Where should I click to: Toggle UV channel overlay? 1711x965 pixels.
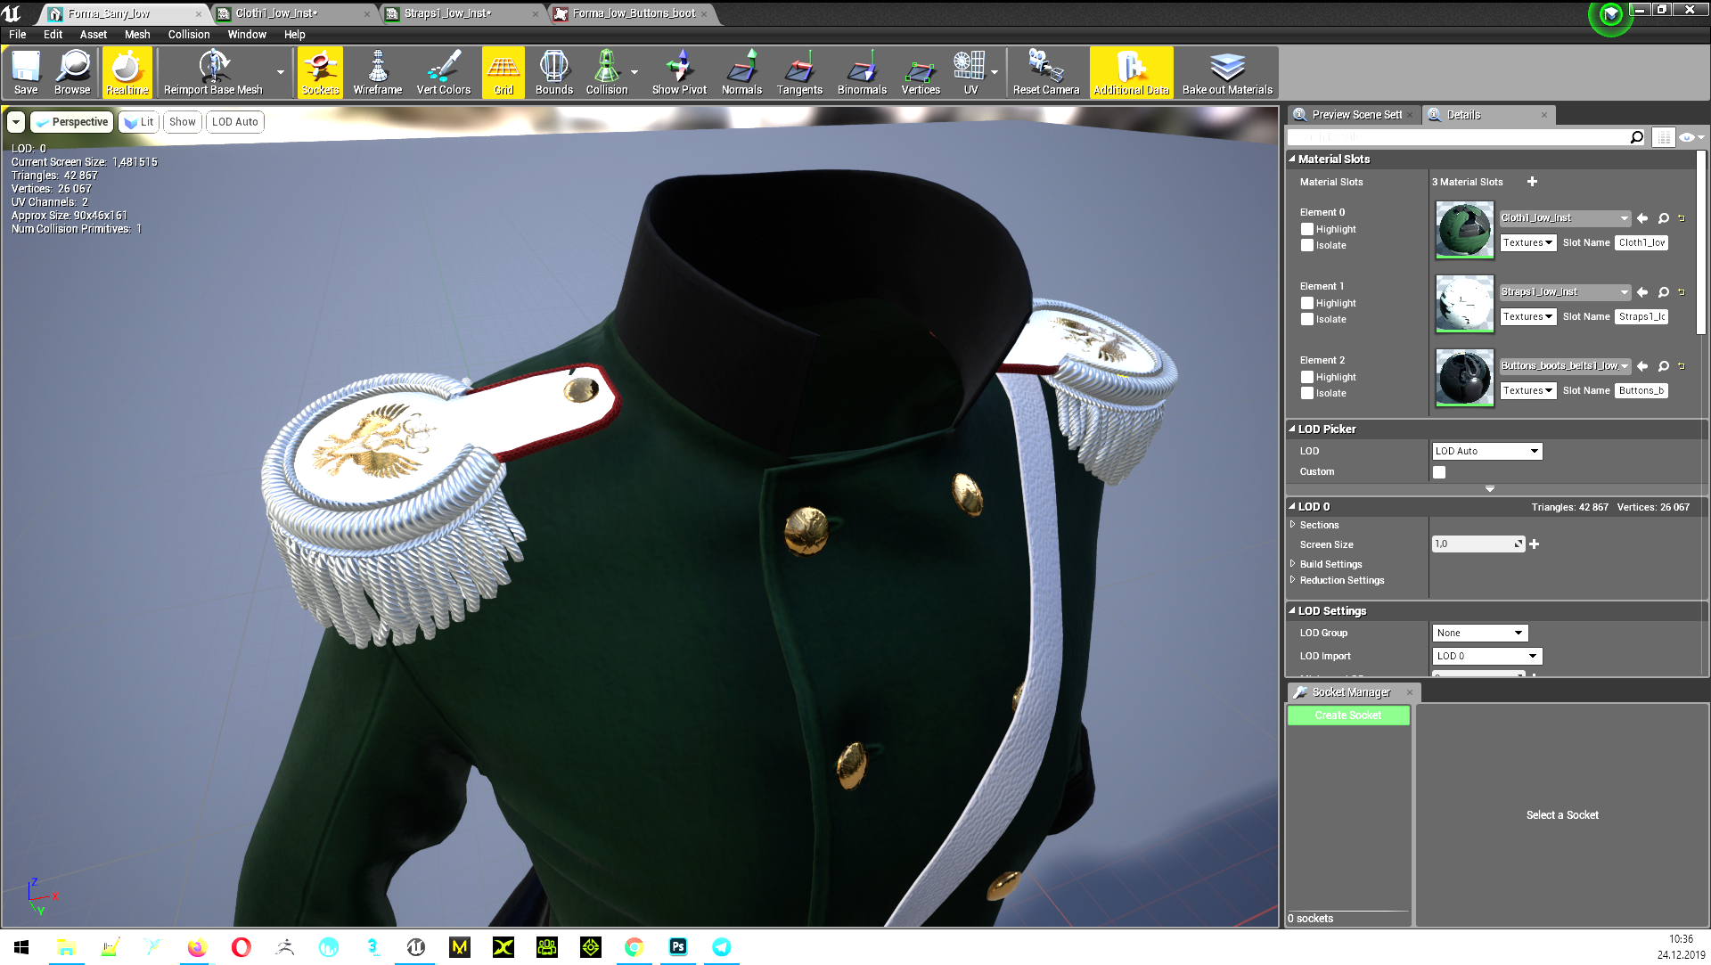coord(970,72)
